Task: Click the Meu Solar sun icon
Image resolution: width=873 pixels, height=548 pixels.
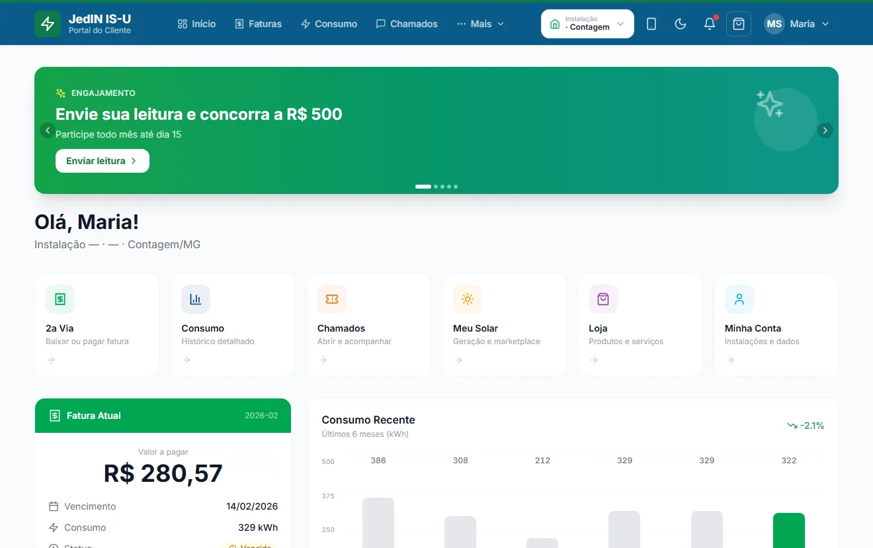Action: coord(468,299)
